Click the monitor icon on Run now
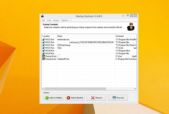This screenshot has height=114, width=169. point(114,97)
